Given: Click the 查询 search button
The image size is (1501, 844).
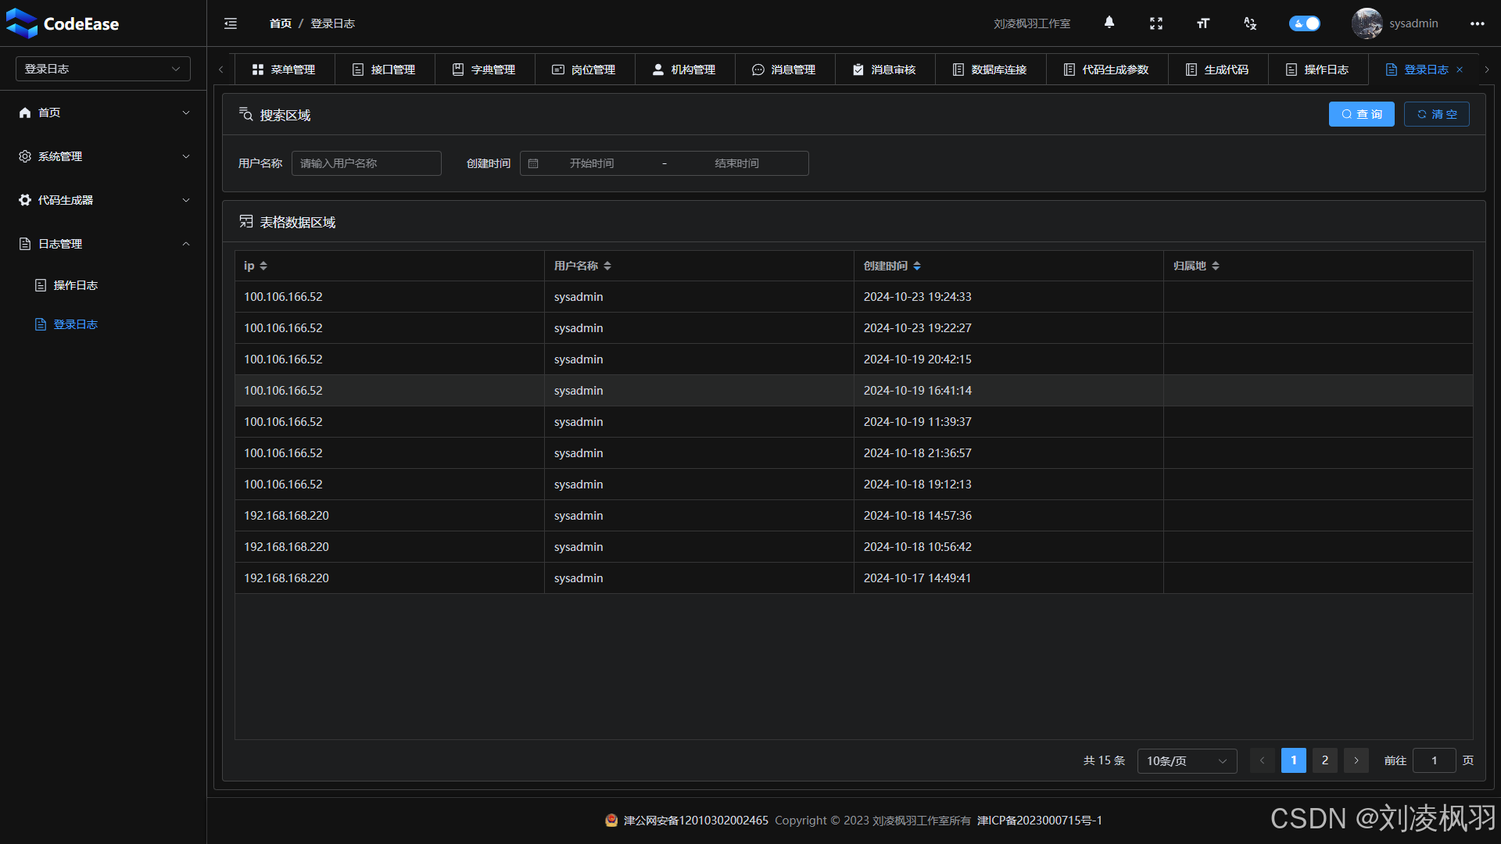Looking at the screenshot, I should (x=1361, y=114).
